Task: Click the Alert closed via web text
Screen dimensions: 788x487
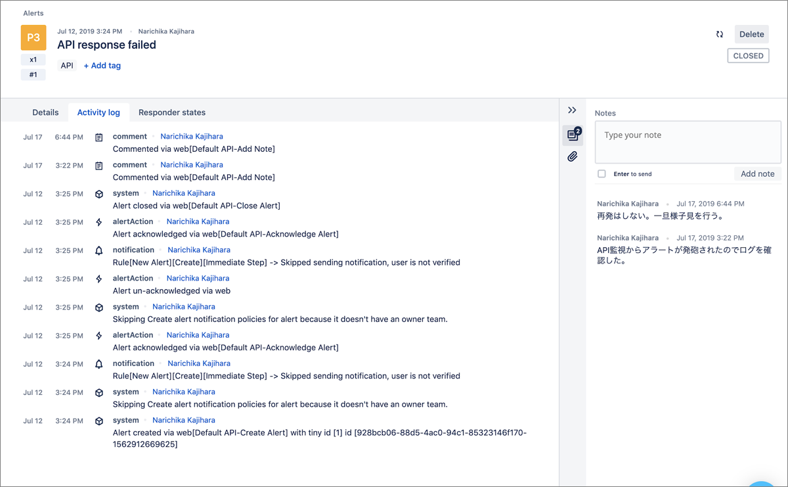Action: click(x=196, y=206)
